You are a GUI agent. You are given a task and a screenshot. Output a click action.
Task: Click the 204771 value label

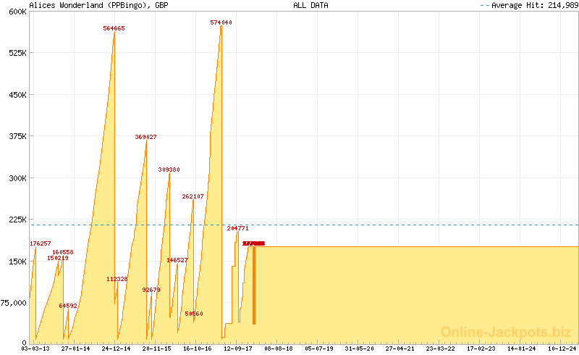[x=237, y=228]
